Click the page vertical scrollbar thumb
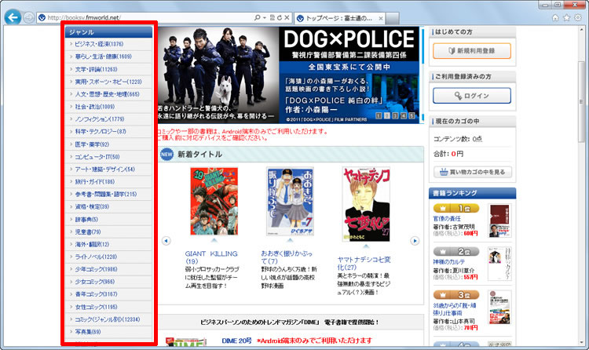 [x=581, y=102]
